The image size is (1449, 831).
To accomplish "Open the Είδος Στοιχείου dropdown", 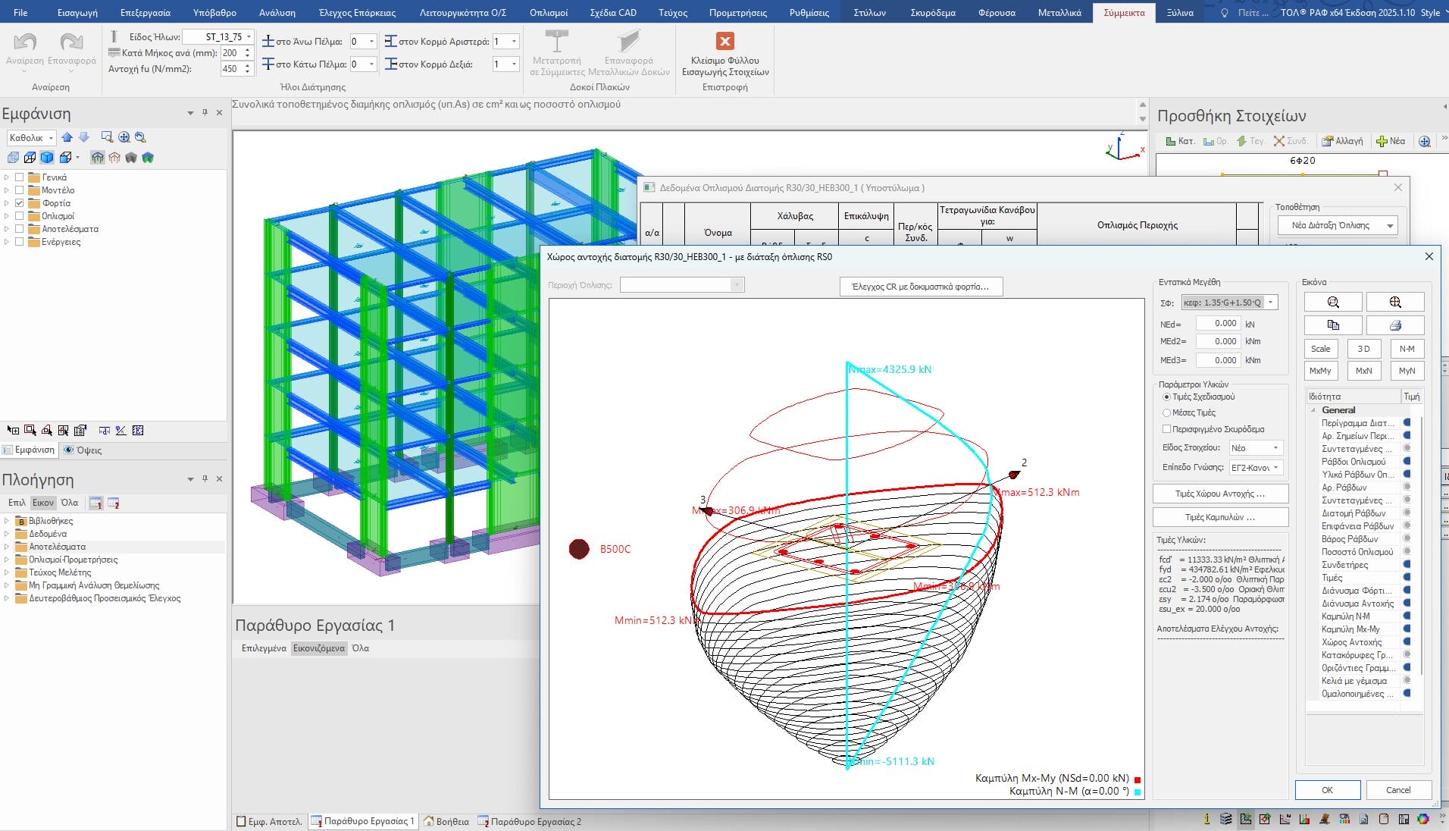I will click(1275, 448).
